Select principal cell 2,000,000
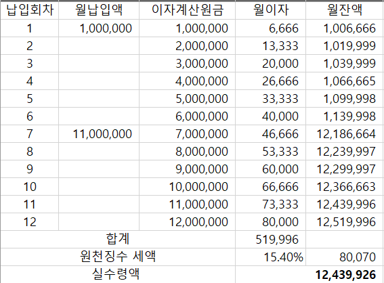This screenshot has width=384, height=283. coord(188,46)
